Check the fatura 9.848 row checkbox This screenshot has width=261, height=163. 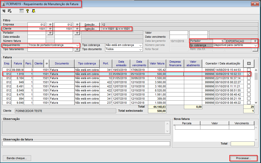[x=249, y=103]
